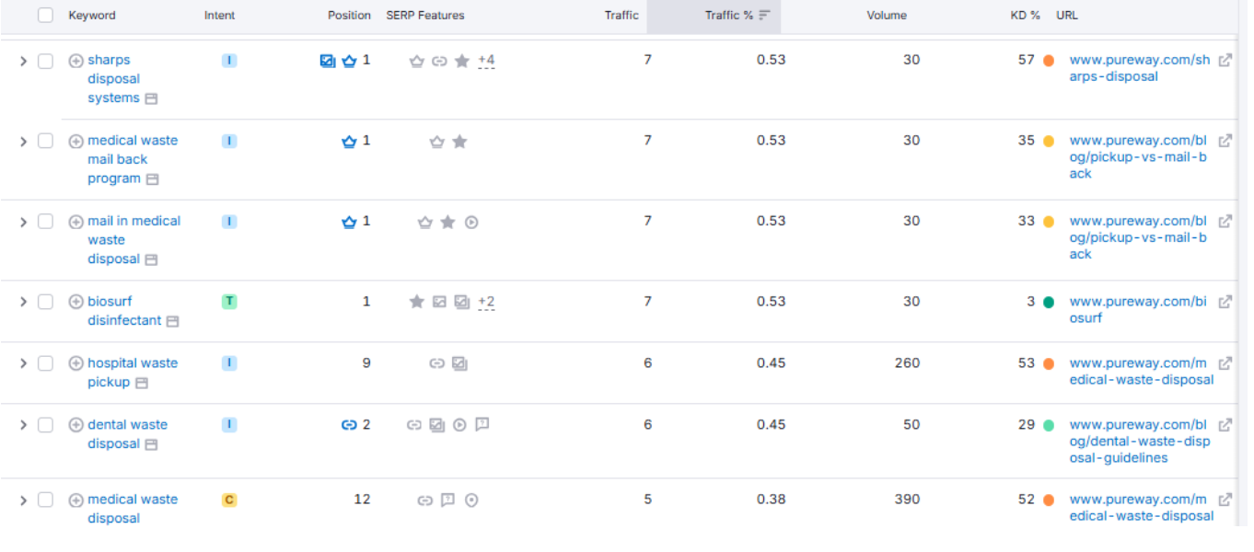Open external link icon in hospital waste pickup row
This screenshot has height=552, width=1254.
tap(1225, 363)
